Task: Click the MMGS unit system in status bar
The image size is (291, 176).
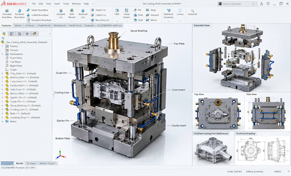Action: pos(278,172)
